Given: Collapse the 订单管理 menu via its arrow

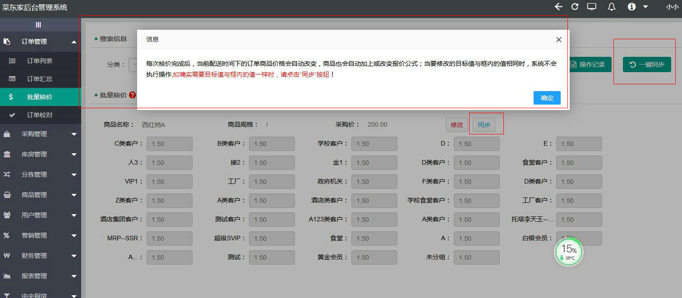Looking at the screenshot, I should tap(74, 41).
